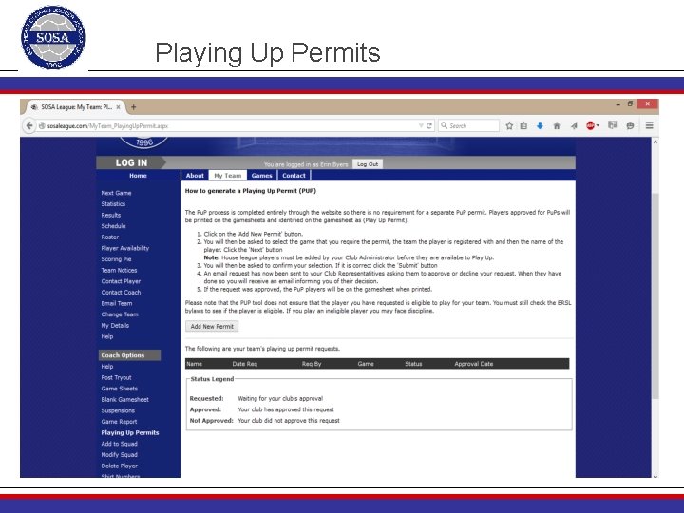The image size is (684, 513).
Task: Bookmark this page with star icon
Action: coord(509,125)
